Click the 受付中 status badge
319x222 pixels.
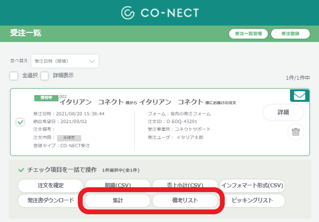tap(46, 97)
